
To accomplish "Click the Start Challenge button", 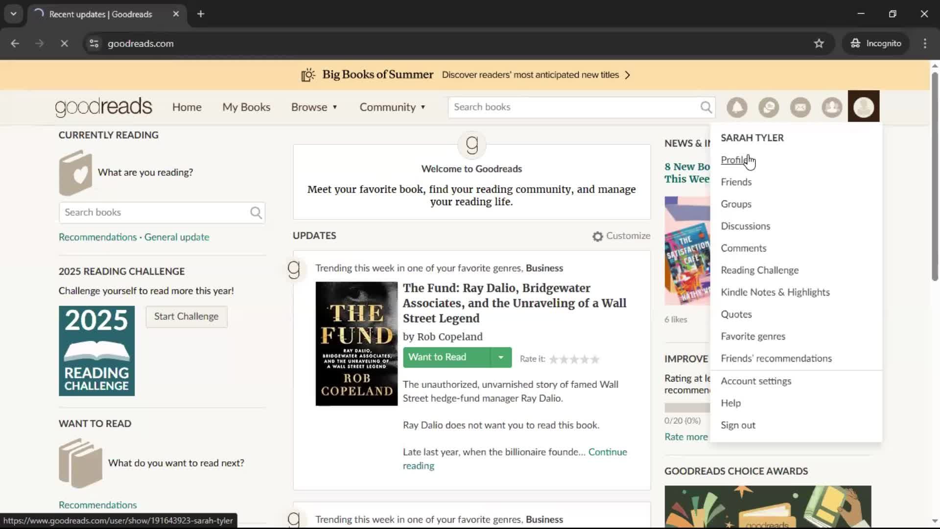I will point(187,317).
